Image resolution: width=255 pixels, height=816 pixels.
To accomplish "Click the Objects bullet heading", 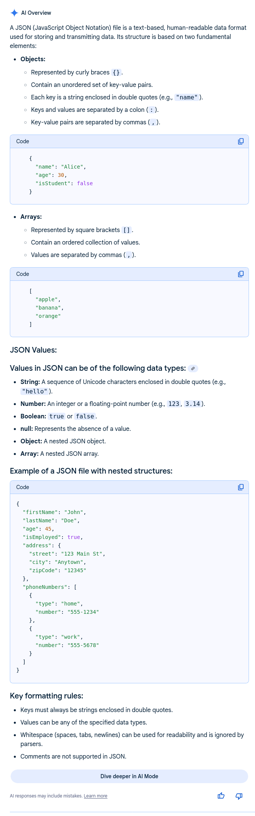I will [x=33, y=59].
